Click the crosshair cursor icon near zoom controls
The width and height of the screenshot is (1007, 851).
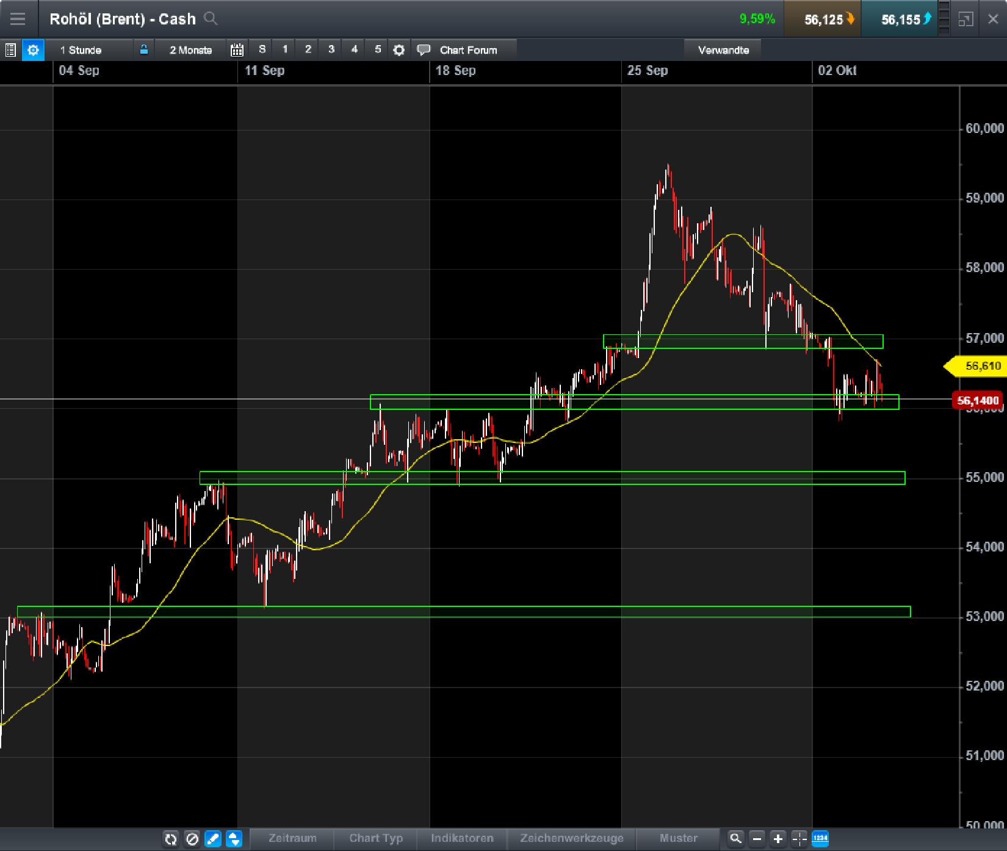click(798, 839)
